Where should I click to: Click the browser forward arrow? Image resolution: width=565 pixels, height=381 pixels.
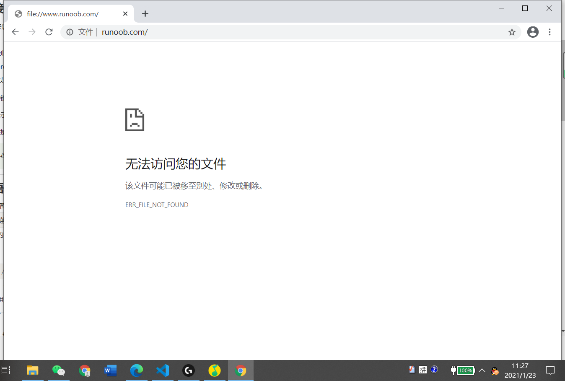point(32,32)
